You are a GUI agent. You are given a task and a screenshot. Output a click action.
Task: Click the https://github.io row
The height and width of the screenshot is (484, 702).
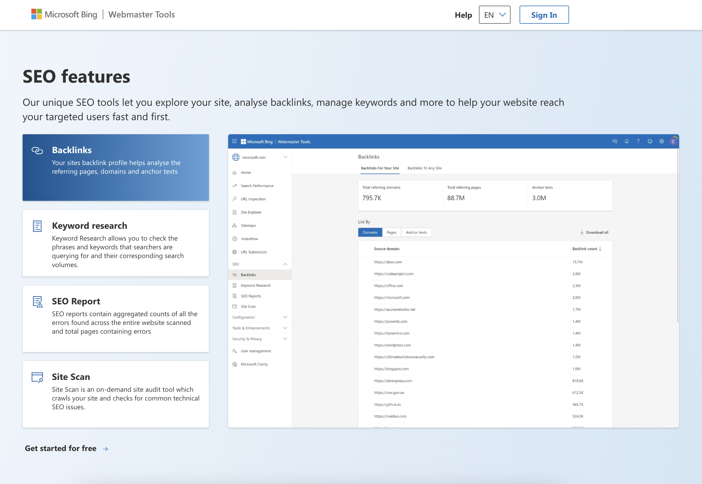(485, 404)
